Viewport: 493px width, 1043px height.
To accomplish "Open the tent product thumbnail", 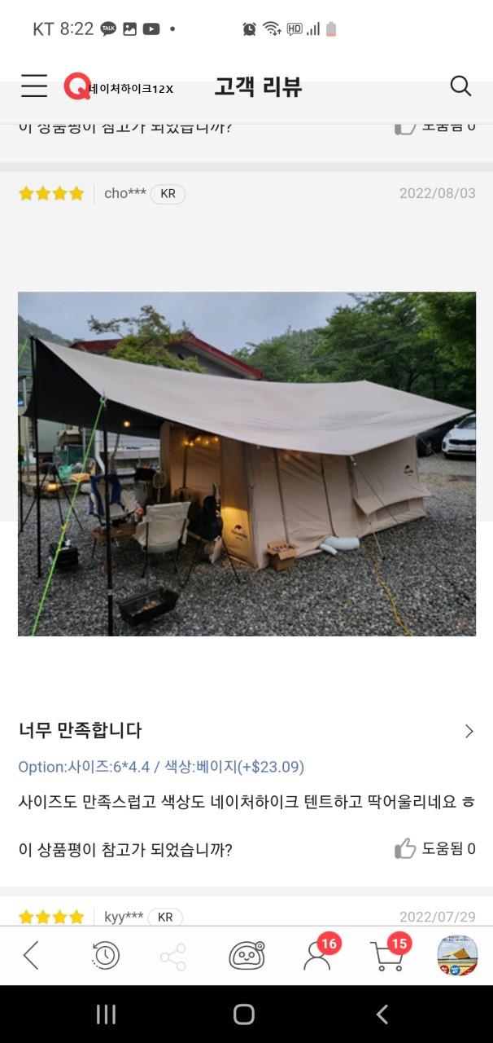I will pyautogui.click(x=457, y=955).
